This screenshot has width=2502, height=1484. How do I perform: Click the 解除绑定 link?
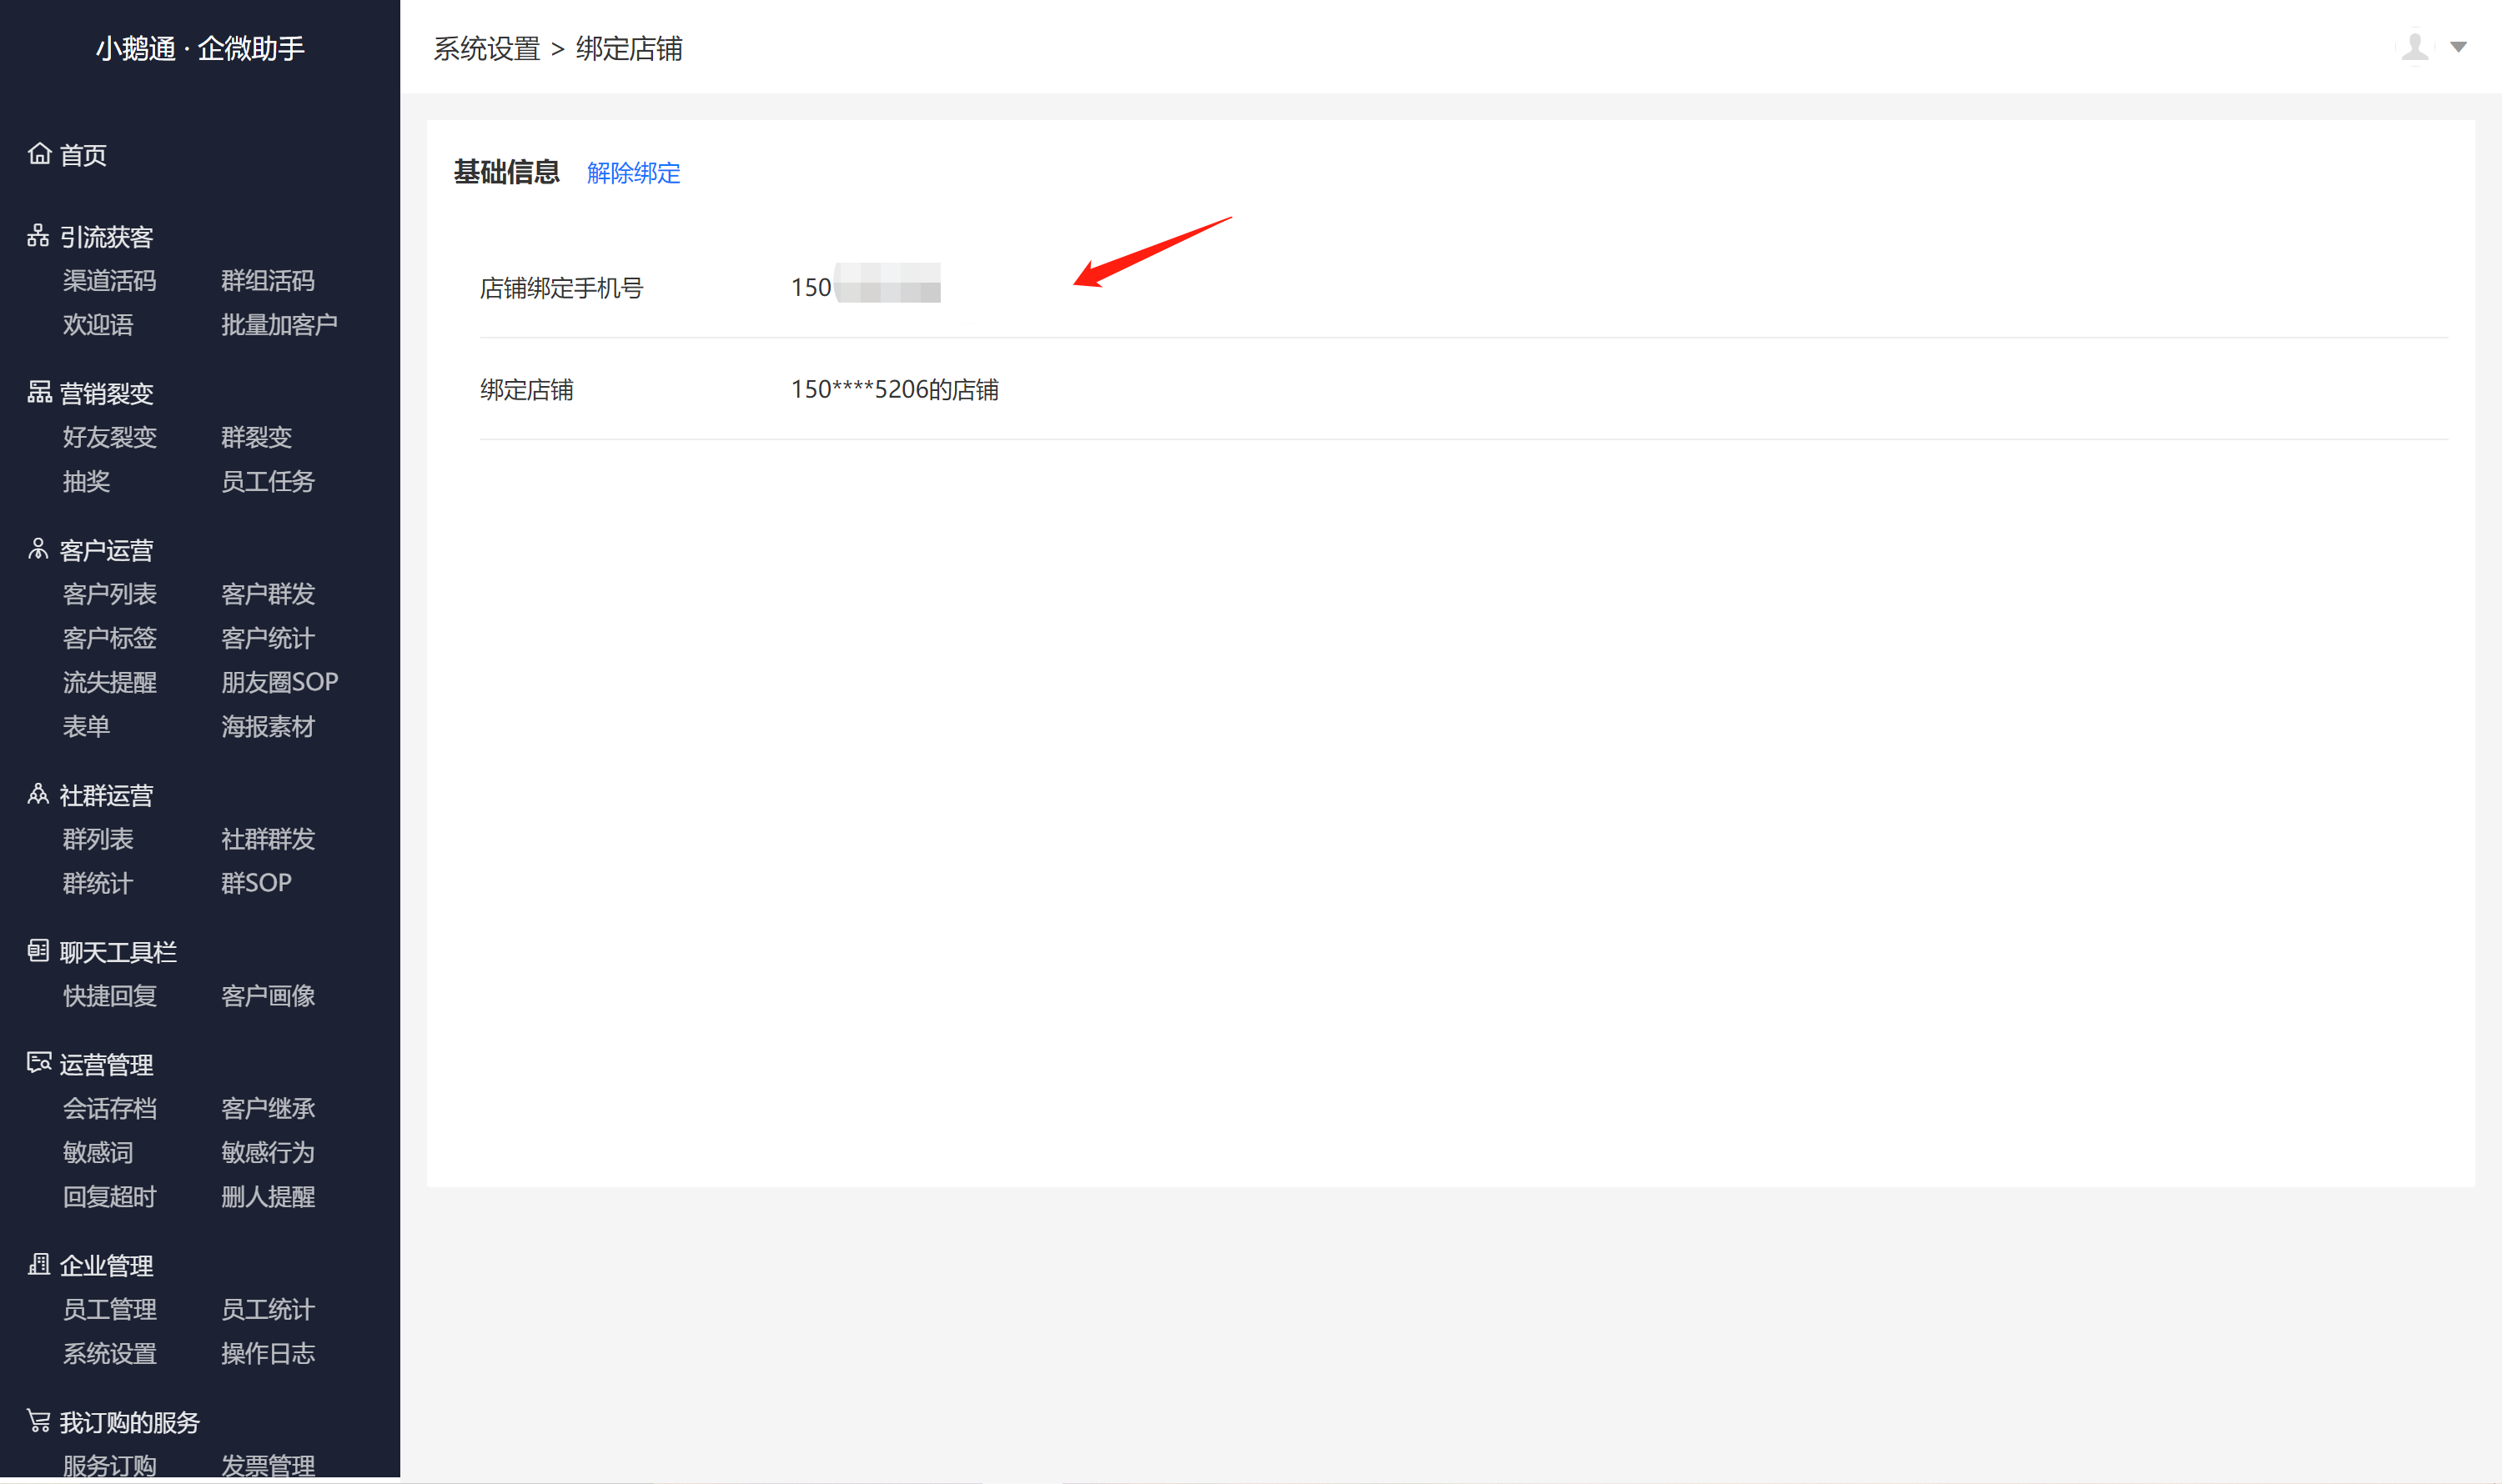(x=633, y=173)
